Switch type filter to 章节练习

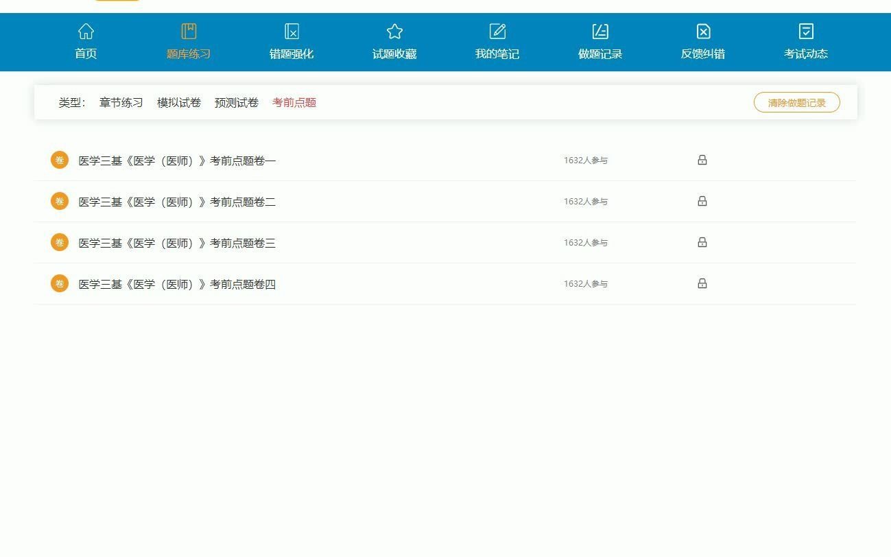[x=121, y=102]
